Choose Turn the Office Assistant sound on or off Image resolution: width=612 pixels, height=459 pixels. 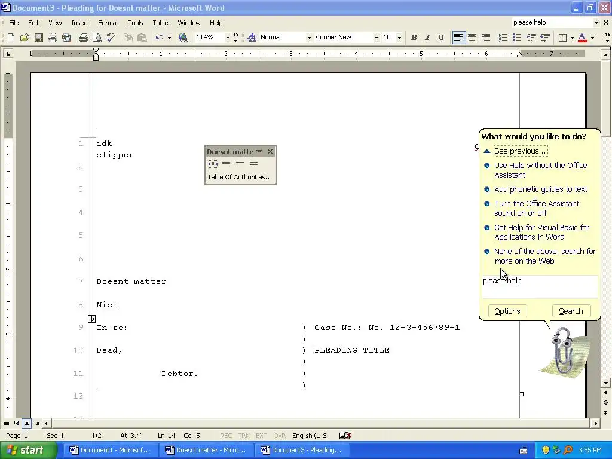click(537, 209)
